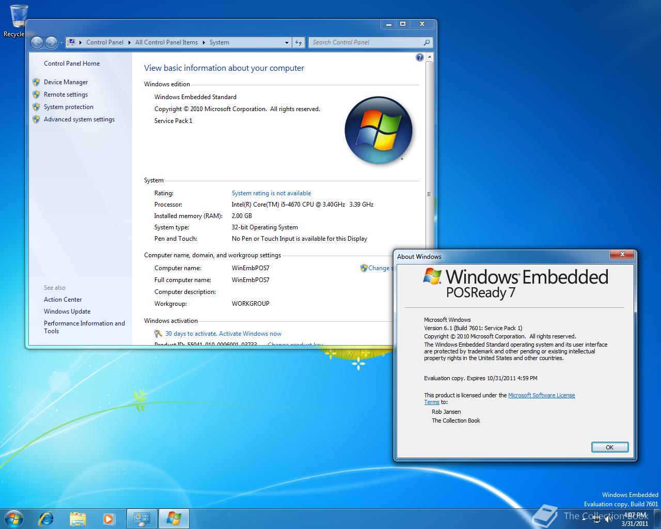The width and height of the screenshot is (661, 529).
Task: Open Windows Explorer from the taskbar
Action: click(x=77, y=518)
